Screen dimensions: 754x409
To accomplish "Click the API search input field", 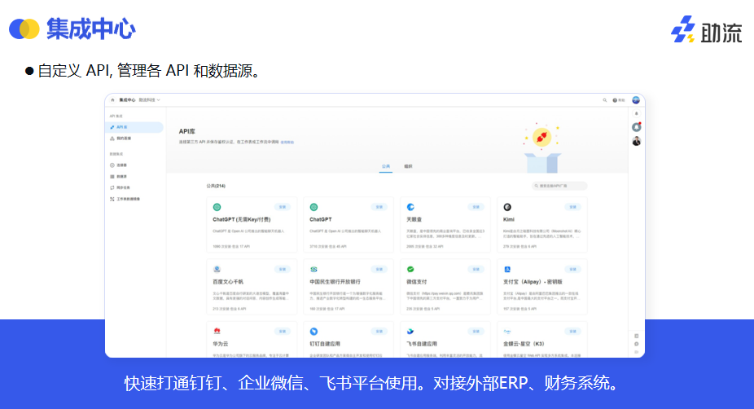I will (562, 186).
